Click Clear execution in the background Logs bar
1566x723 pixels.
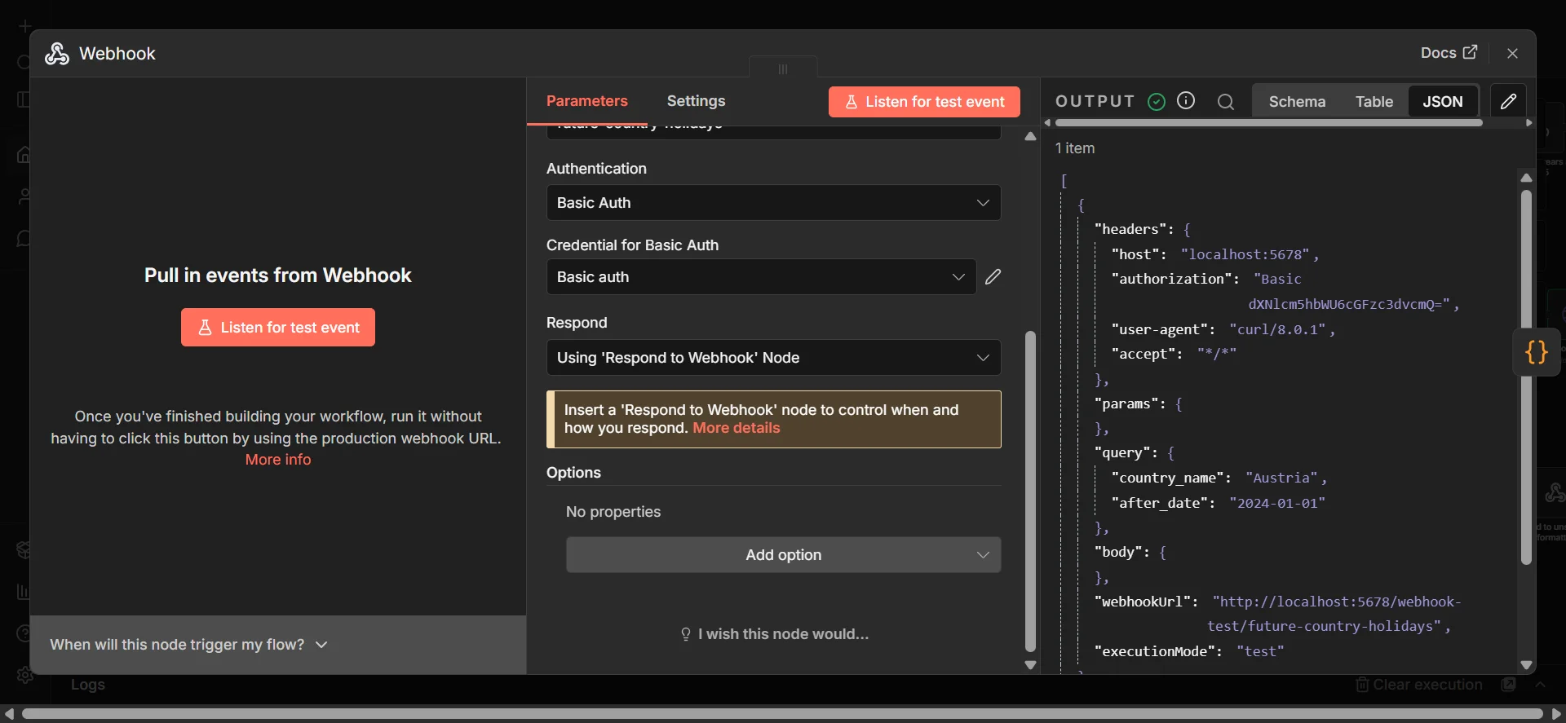[1418, 685]
